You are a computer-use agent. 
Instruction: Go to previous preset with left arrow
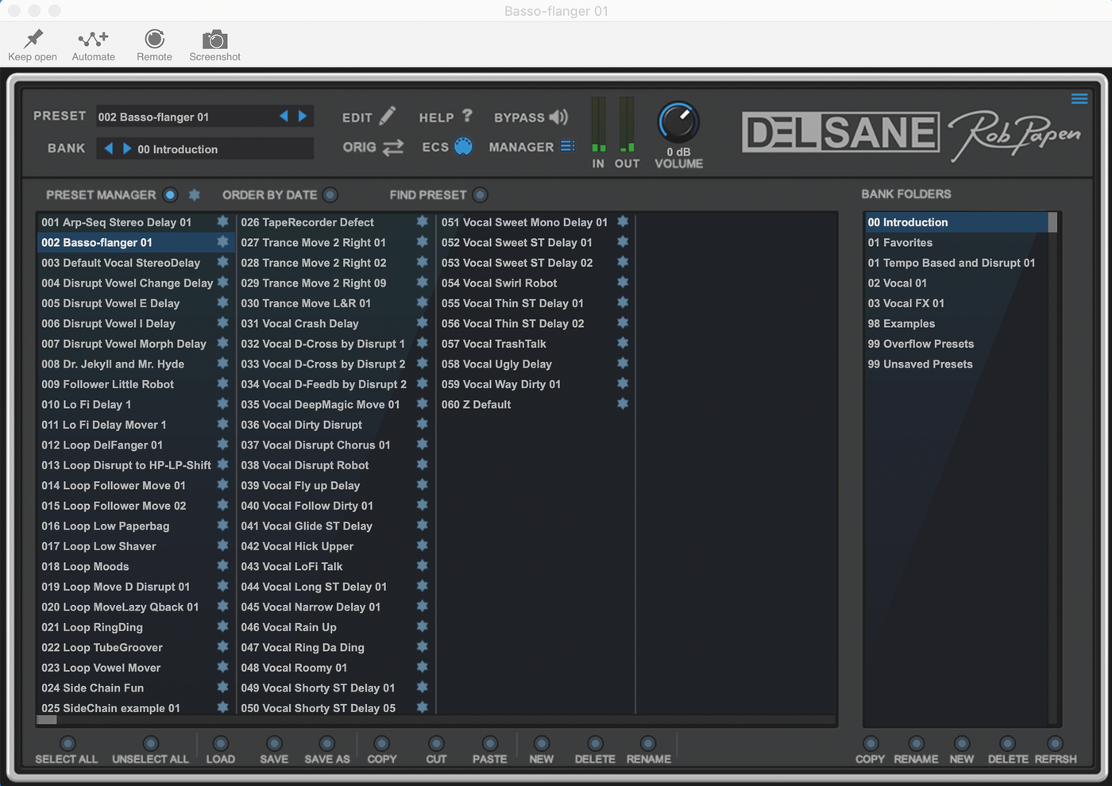point(284,116)
